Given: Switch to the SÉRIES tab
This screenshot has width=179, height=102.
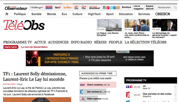Looking at the screenshot, I should [x=100, y=42].
